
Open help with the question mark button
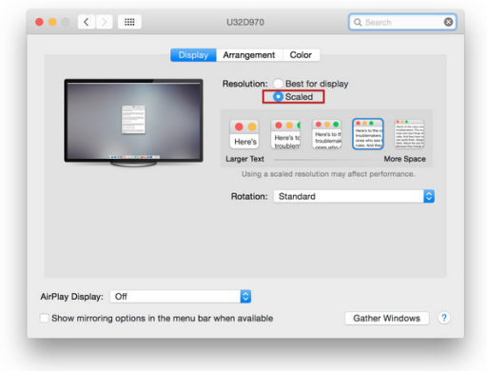pos(444,318)
